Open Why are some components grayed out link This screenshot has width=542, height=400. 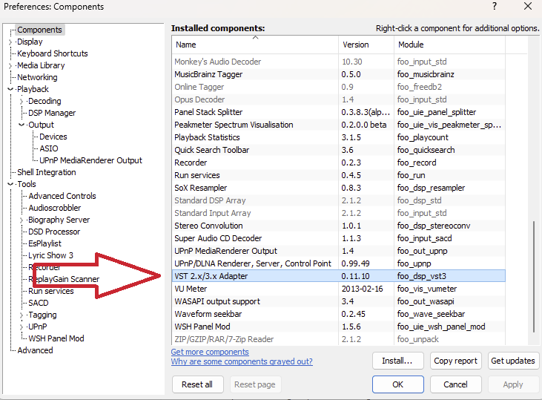pyautogui.click(x=242, y=361)
